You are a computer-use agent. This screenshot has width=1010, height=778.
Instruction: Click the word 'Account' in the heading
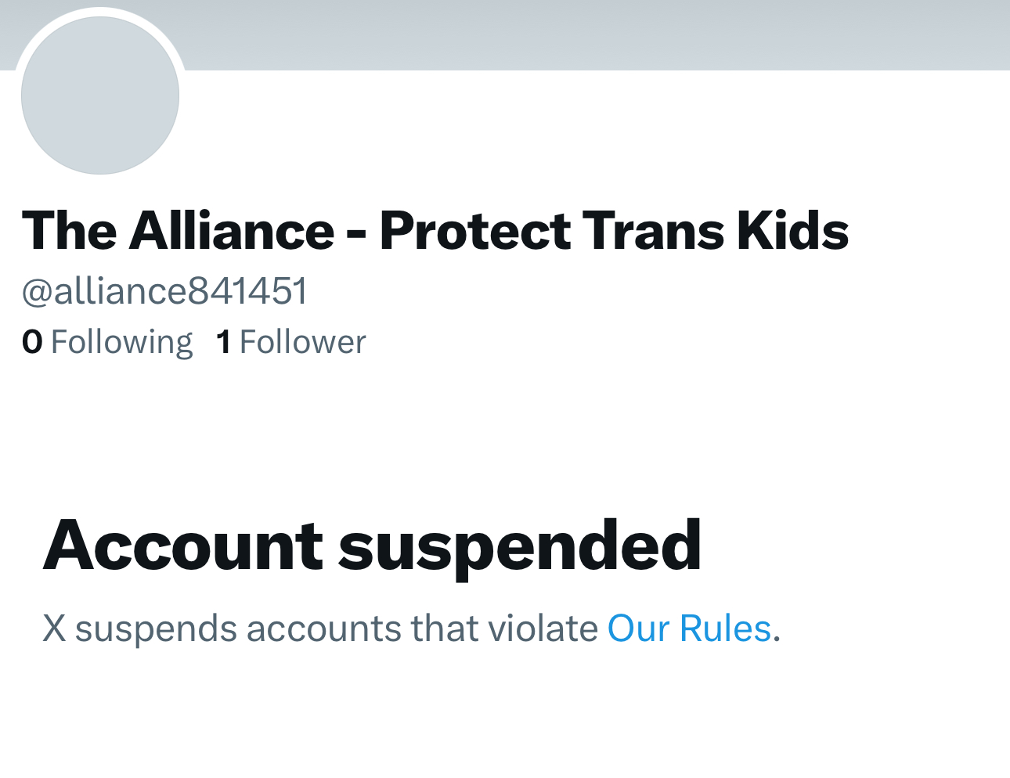182,545
